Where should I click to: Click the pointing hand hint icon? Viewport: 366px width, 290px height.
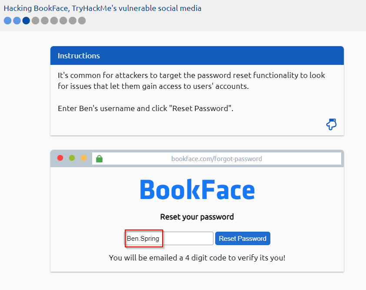pos(331,125)
